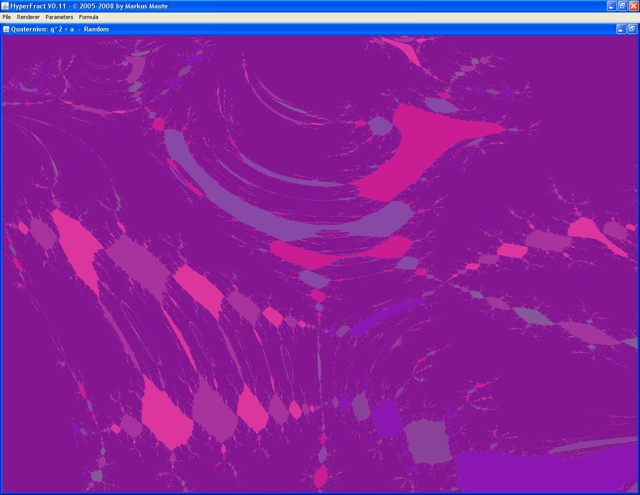The height and width of the screenshot is (495, 640).
Task: Select the Quaternion: q^2 + a title bar
Action: (60, 29)
